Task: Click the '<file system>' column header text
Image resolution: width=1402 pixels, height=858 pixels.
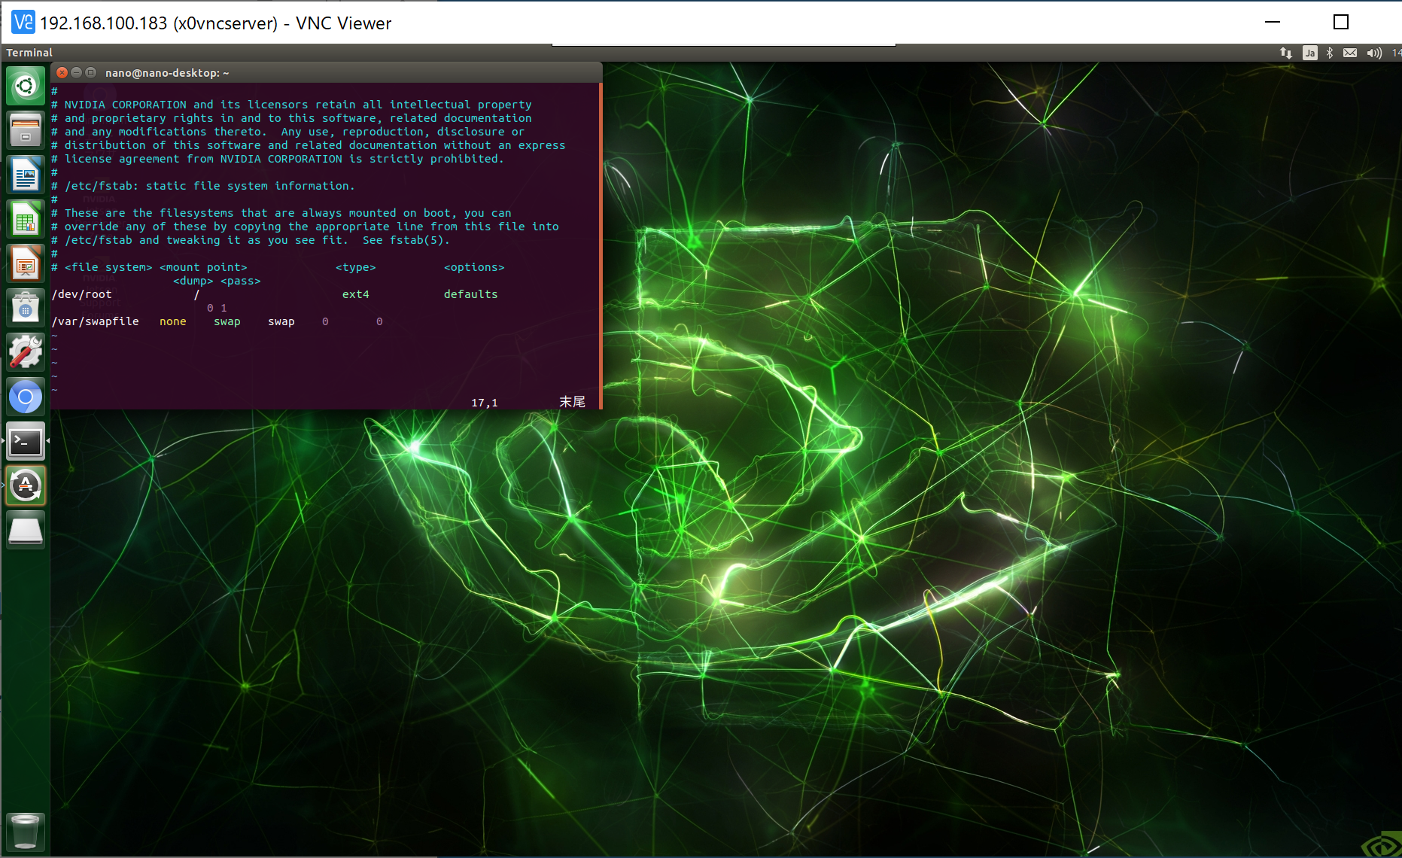Action: pos(108,267)
